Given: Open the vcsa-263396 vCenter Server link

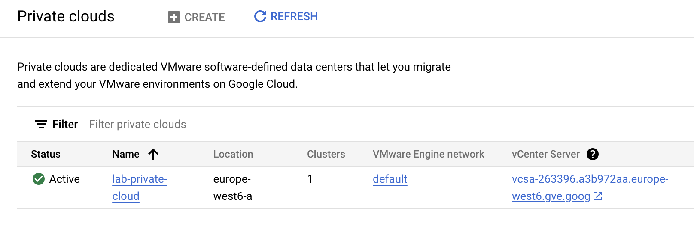Looking at the screenshot, I should pos(590,187).
